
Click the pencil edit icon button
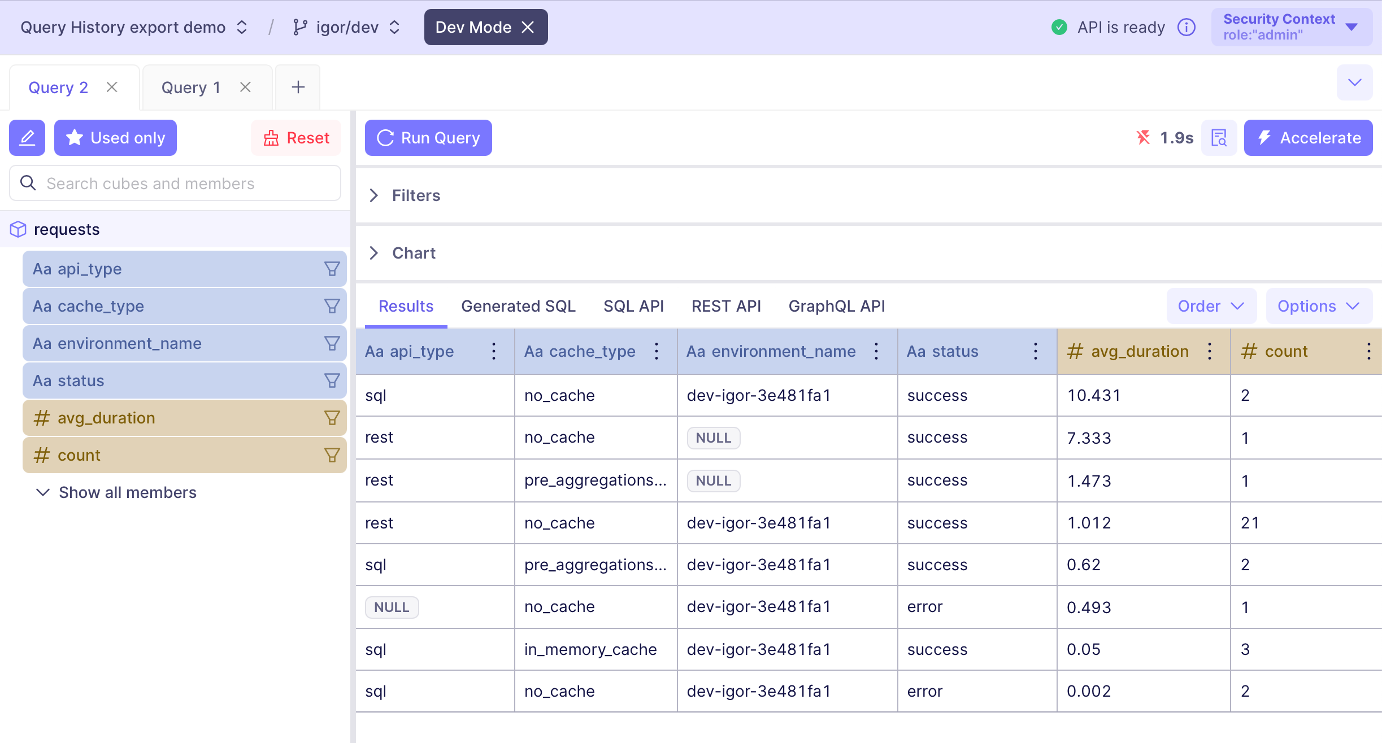[x=27, y=138]
